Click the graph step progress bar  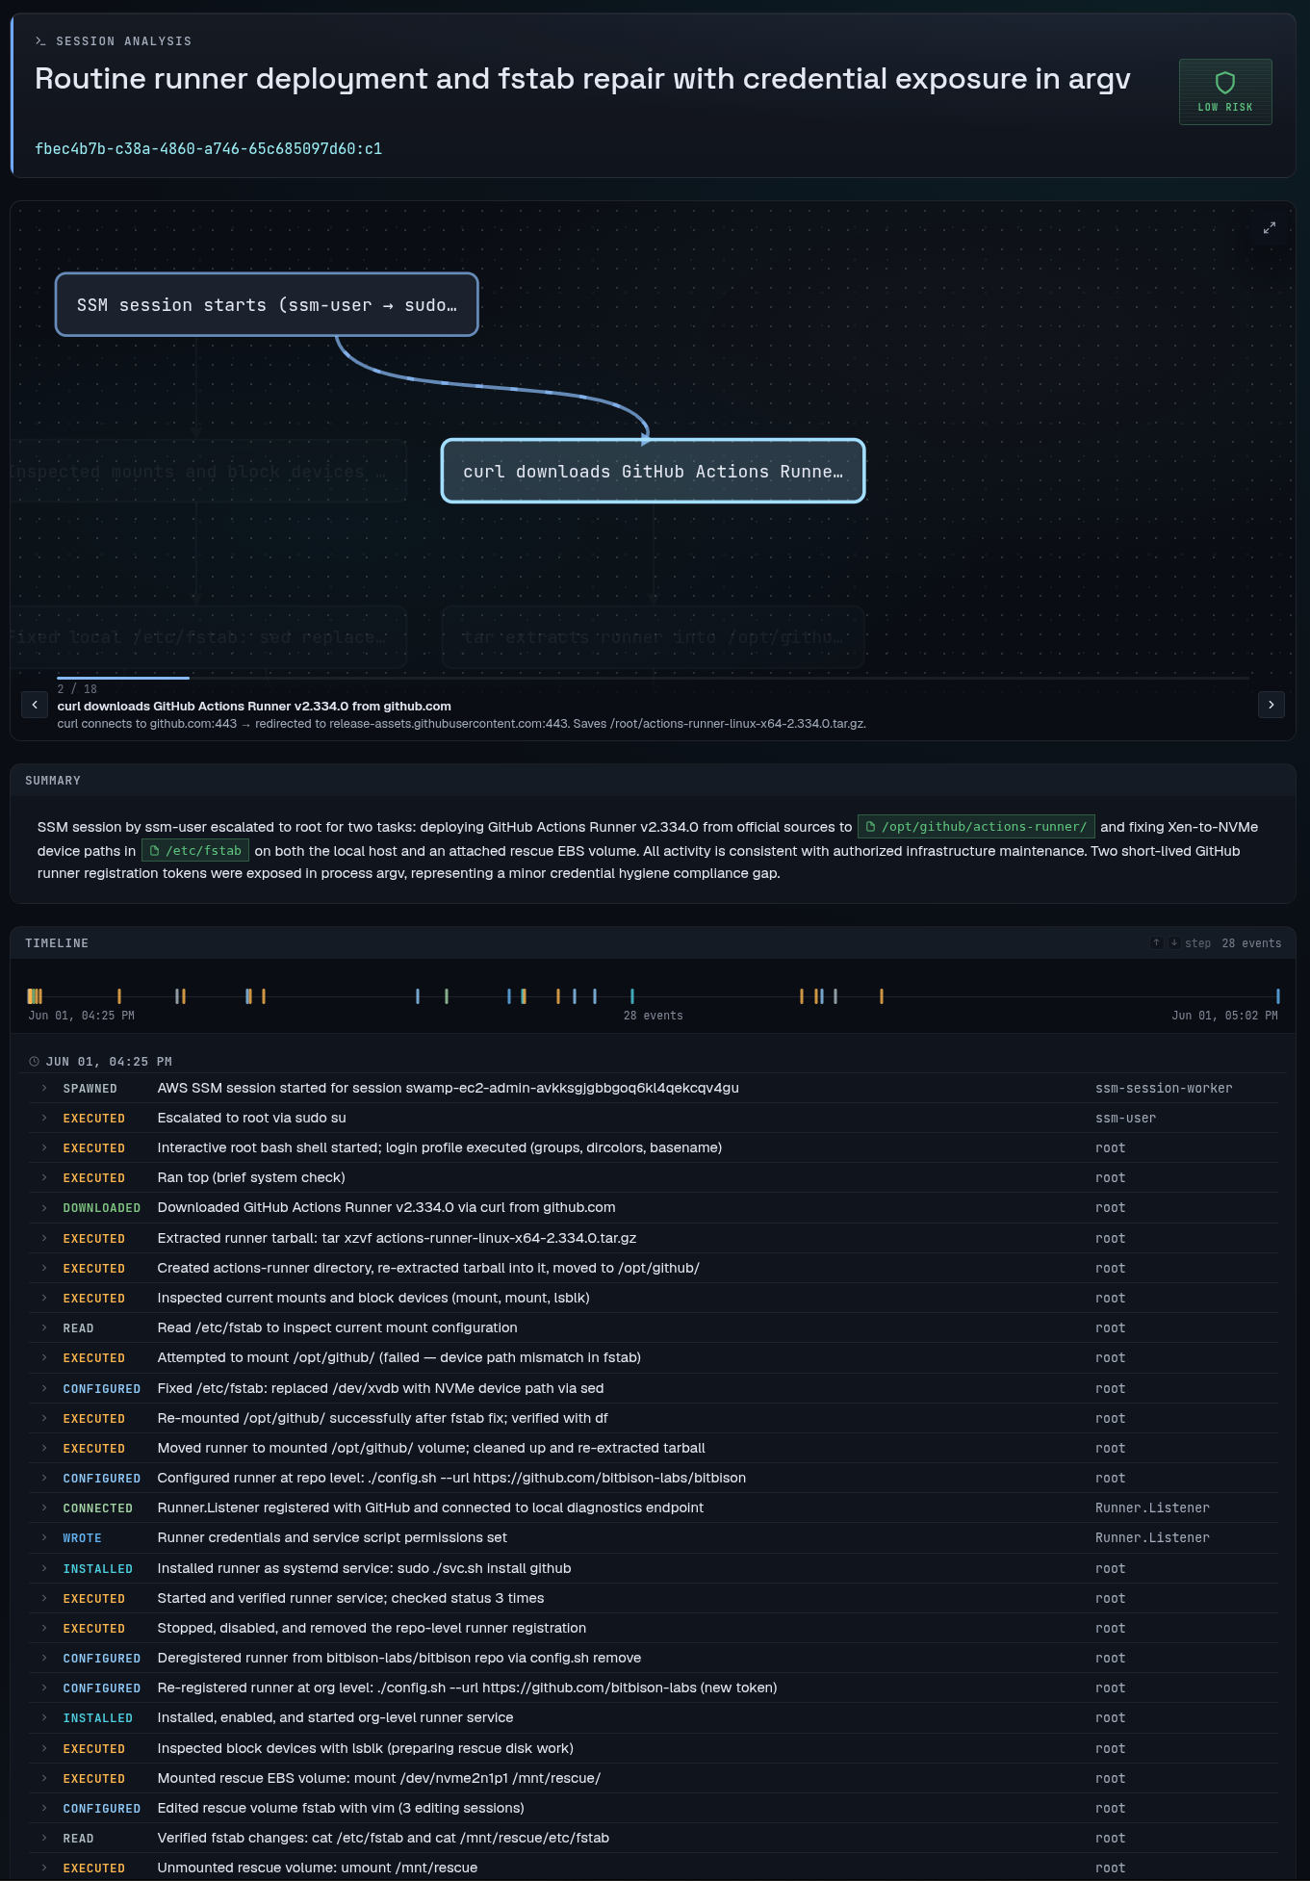pos(653,678)
